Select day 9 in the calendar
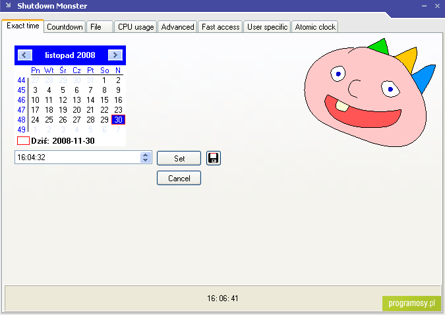 pyautogui.click(x=118, y=90)
